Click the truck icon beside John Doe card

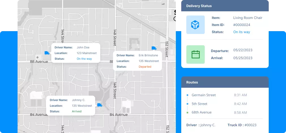[x=47, y=53]
